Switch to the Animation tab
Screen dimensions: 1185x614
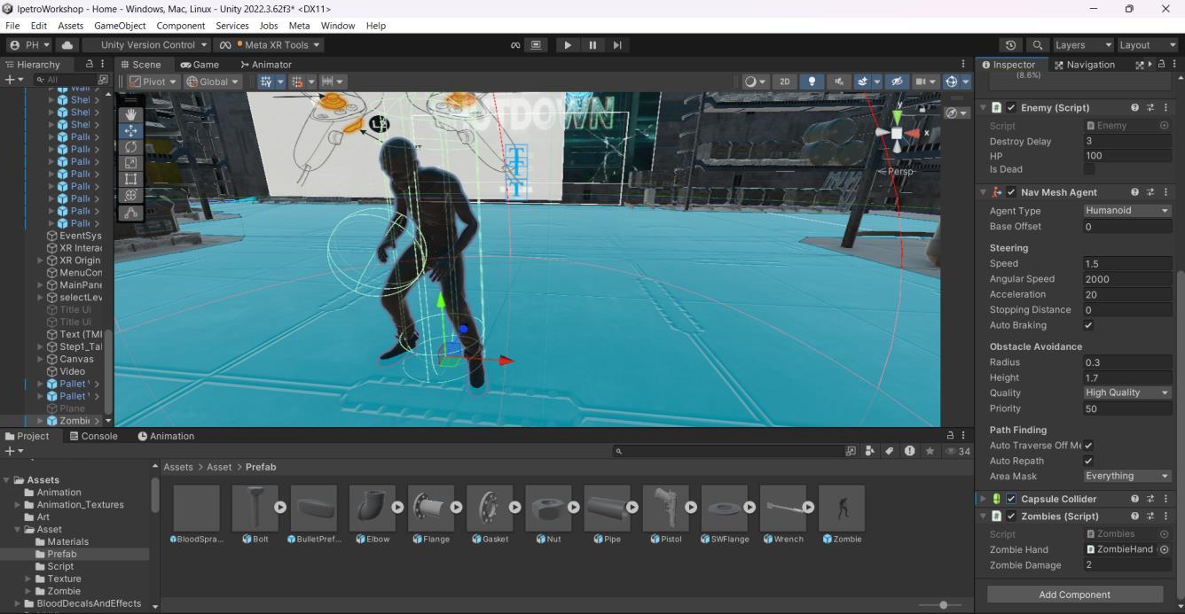tap(166, 436)
